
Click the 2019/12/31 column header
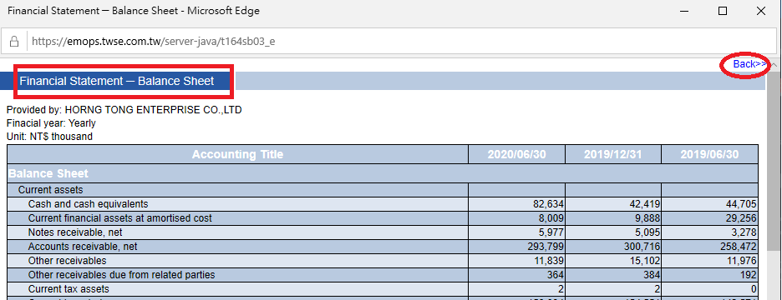[613, 154]
